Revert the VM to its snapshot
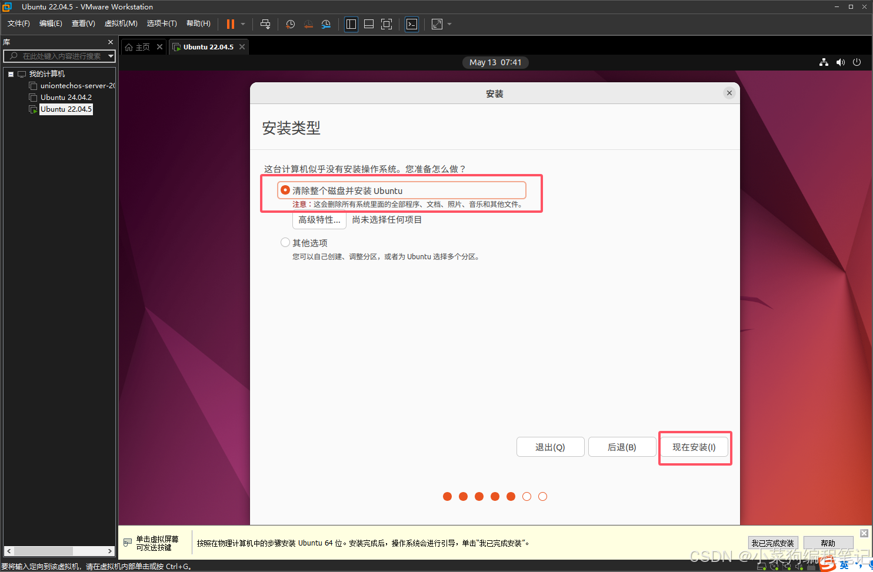 [x=308, y=24]
